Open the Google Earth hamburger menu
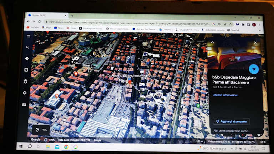Viewport: 274px width, 154px height. 28,36
